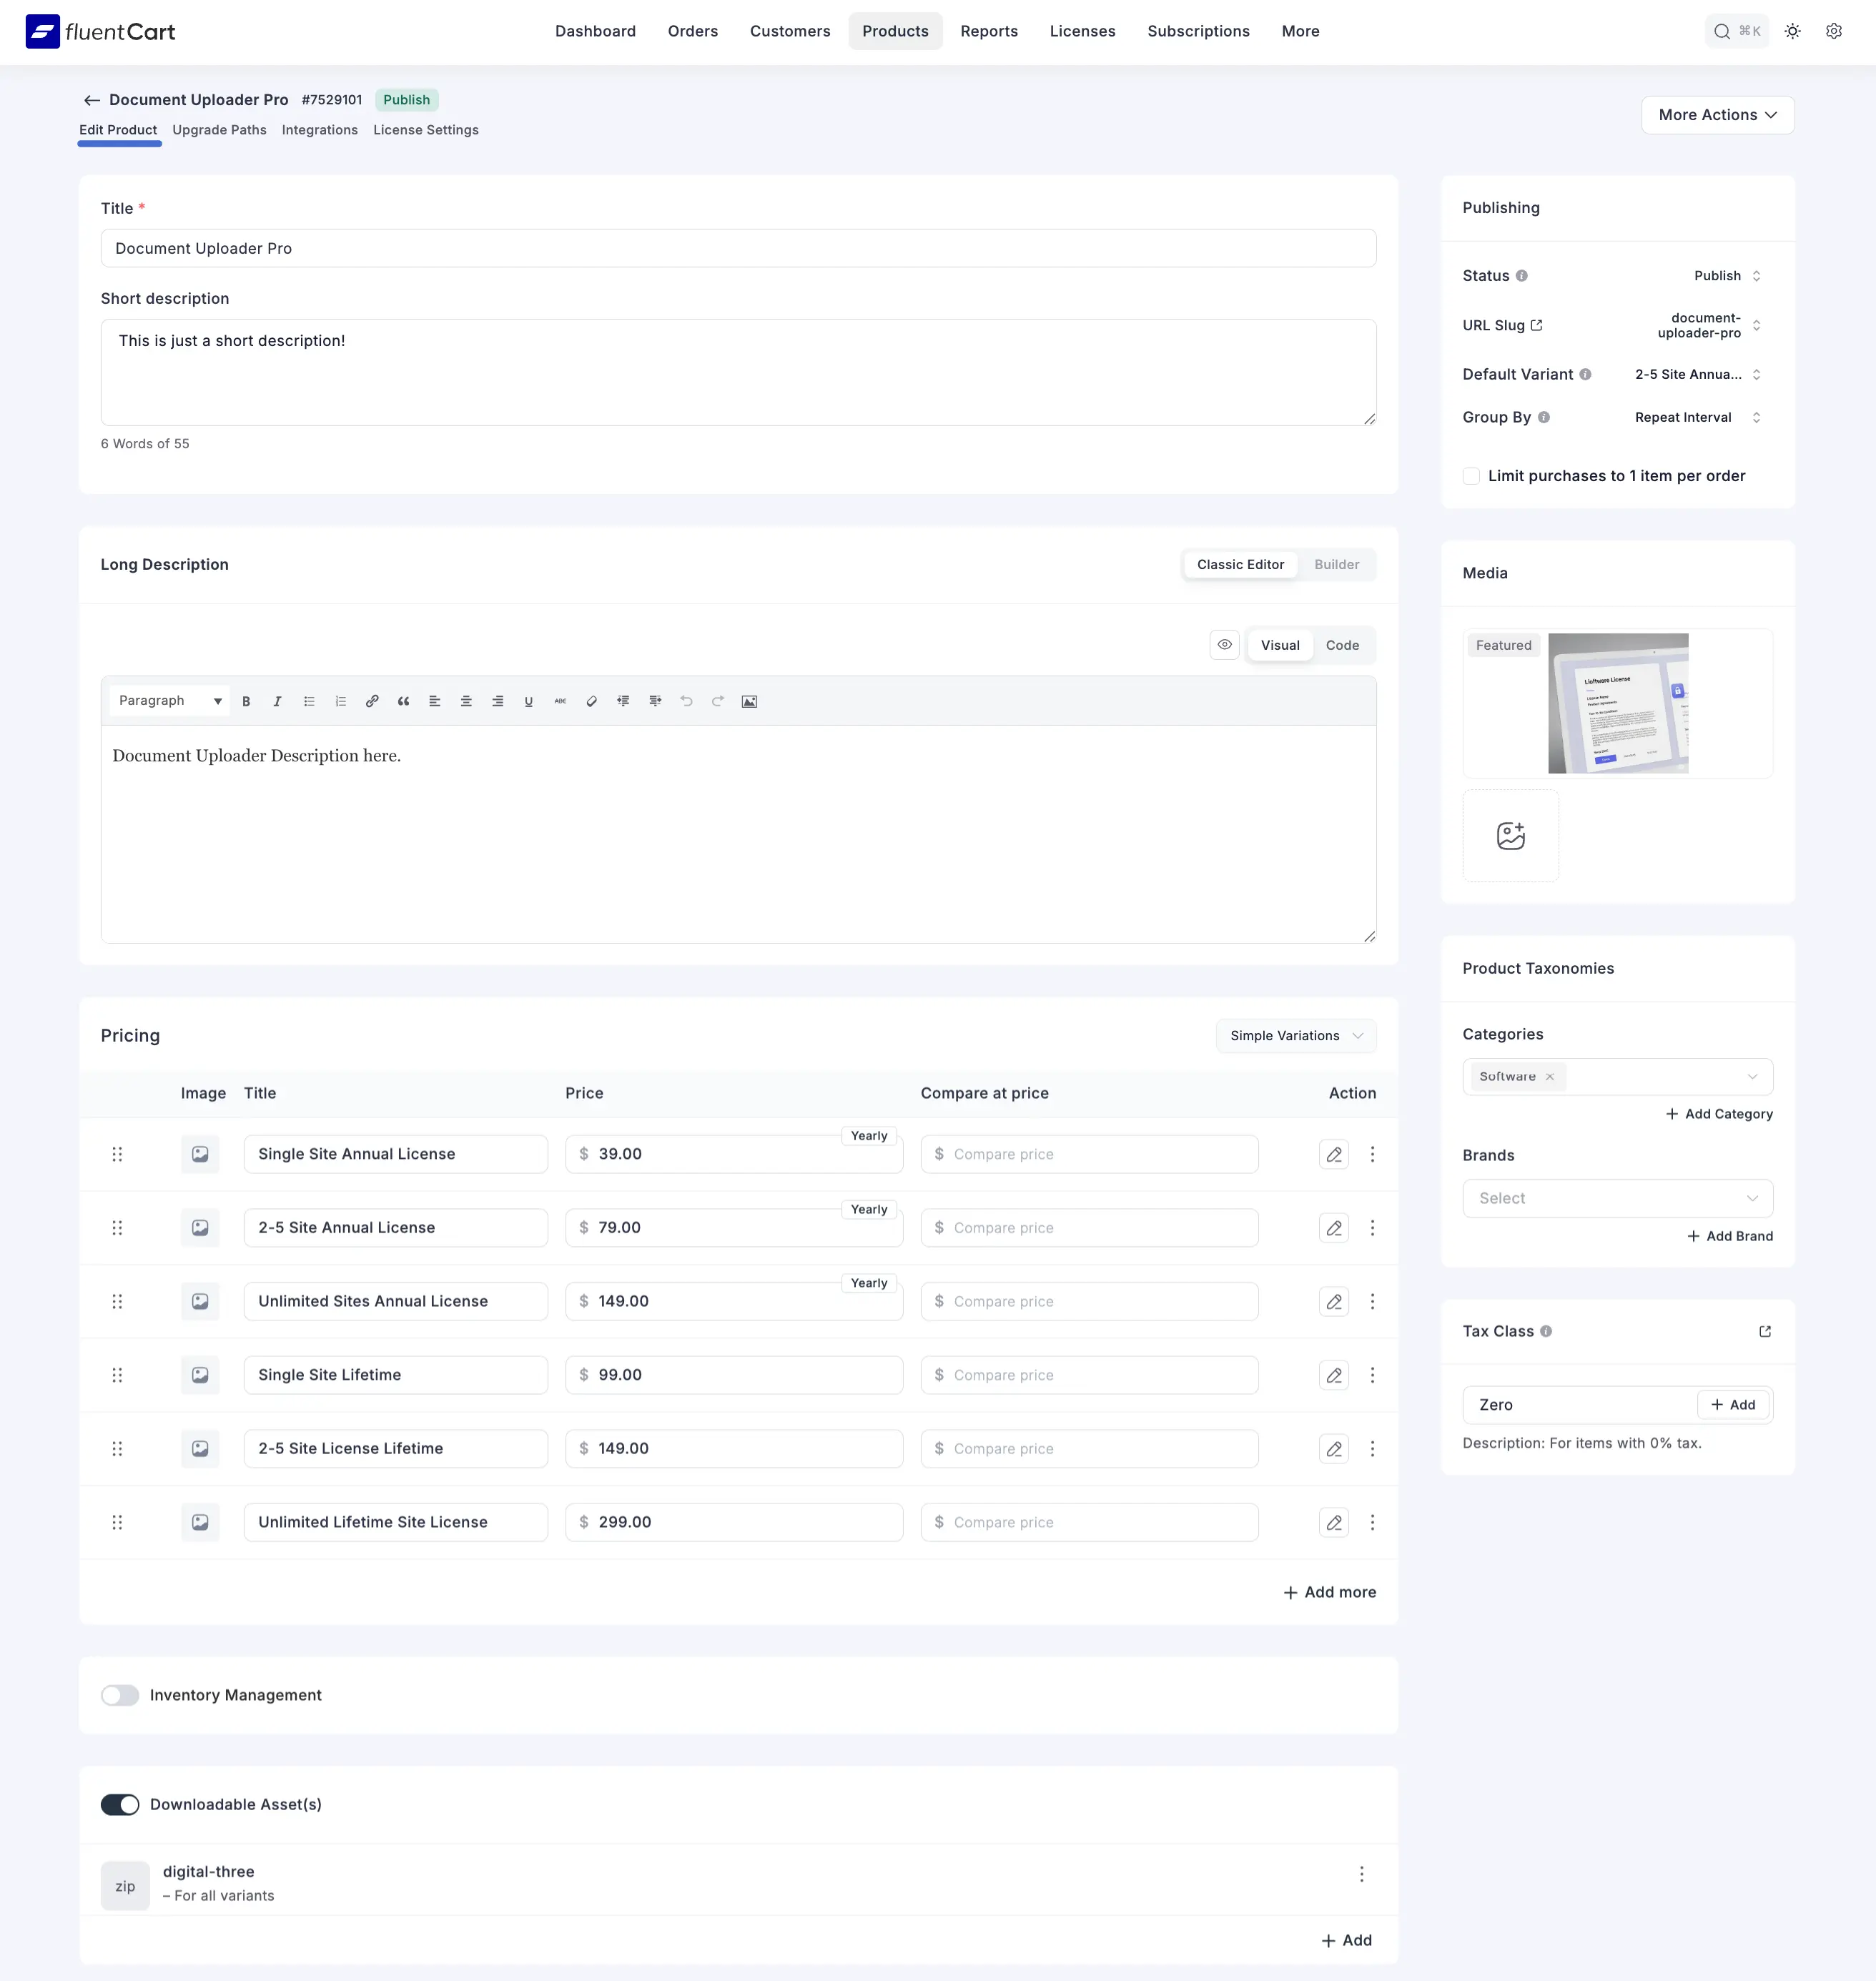Select the Featured product image thumbnail
The image size is (1876, 1981).
(x=1618, y=703)
